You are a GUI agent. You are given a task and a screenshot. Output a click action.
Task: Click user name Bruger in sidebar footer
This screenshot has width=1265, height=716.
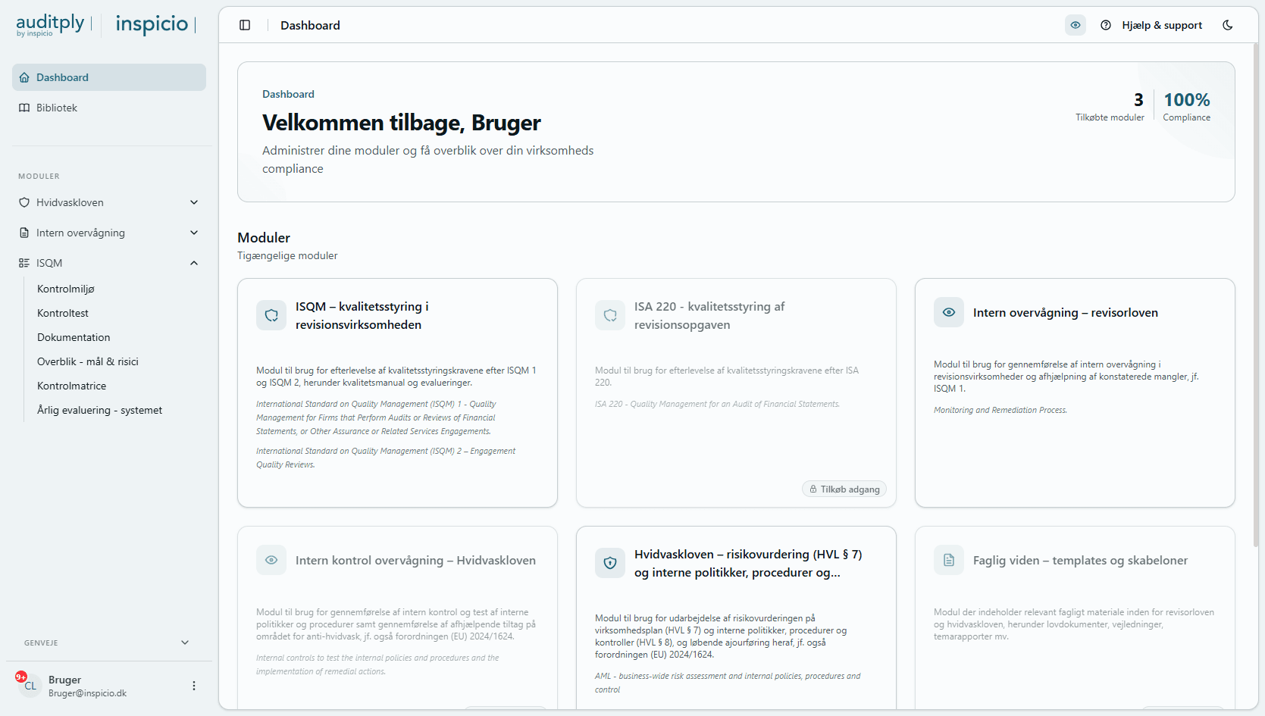click(65, 680)
